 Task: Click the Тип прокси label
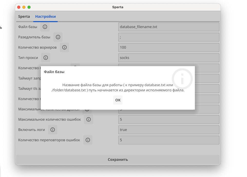pos(28,58)
